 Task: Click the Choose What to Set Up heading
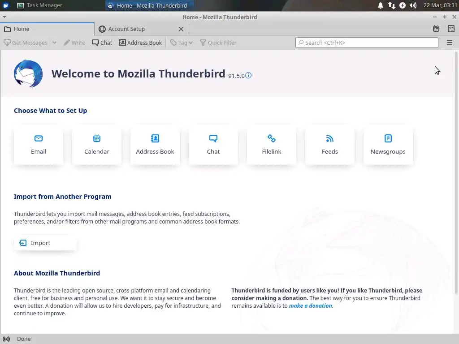pos(50,111)
